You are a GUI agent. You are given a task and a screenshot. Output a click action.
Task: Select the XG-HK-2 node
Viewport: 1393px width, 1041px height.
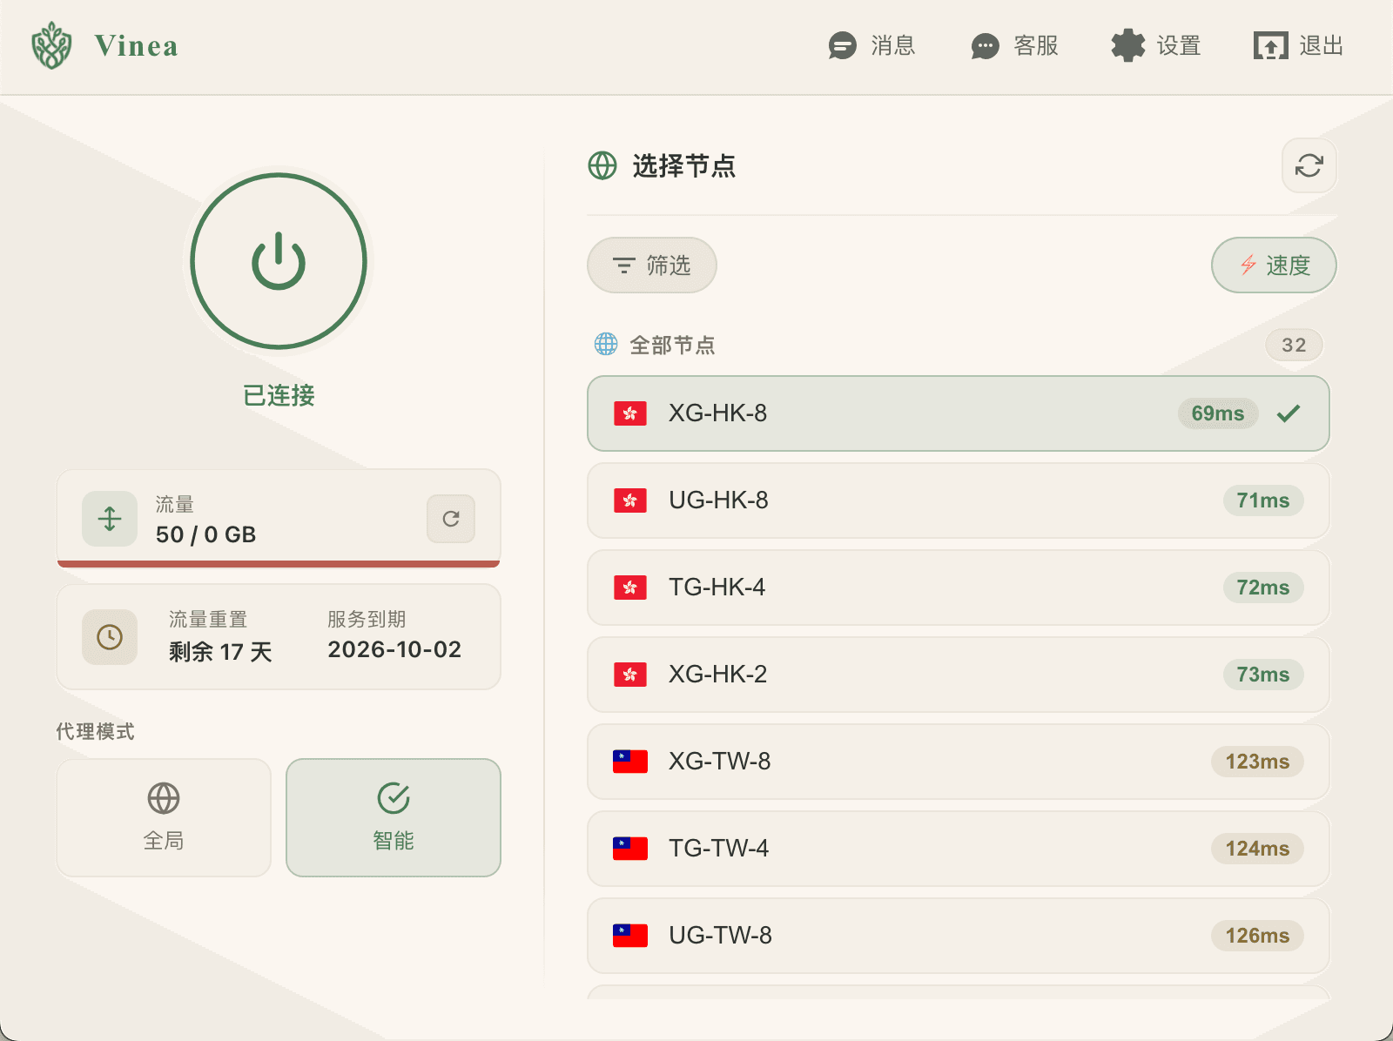coord(959,675)
